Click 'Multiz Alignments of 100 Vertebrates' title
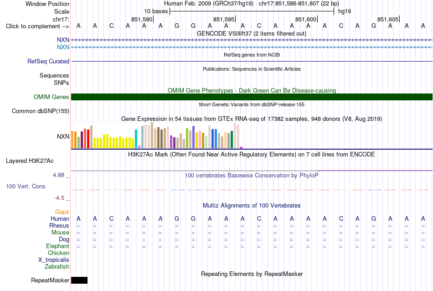The image size is (433, 291). pyautogui.click(x=252, y=206)
